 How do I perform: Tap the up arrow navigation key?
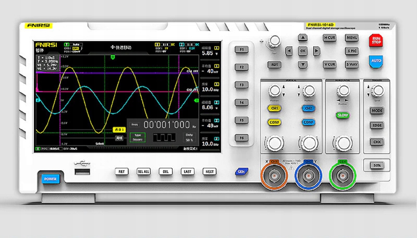(x=303, y=37)
